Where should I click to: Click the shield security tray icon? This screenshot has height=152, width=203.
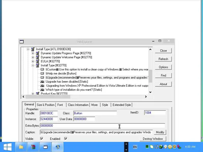175,147
